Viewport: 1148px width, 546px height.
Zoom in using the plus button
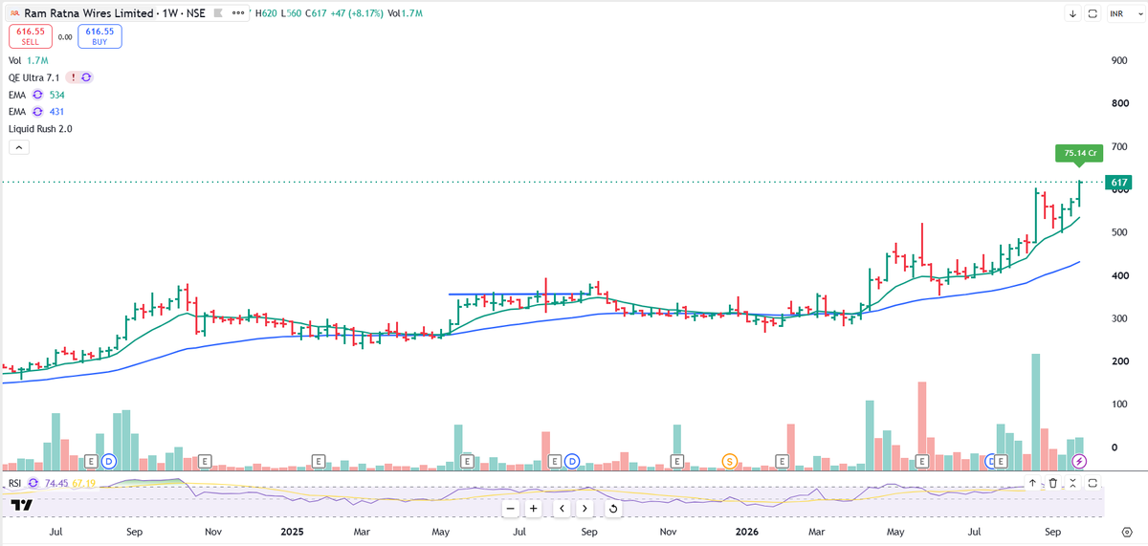tap(534, 509)
